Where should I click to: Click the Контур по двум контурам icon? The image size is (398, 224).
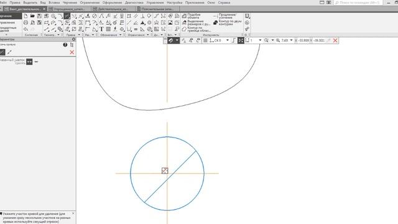point(216,22)
